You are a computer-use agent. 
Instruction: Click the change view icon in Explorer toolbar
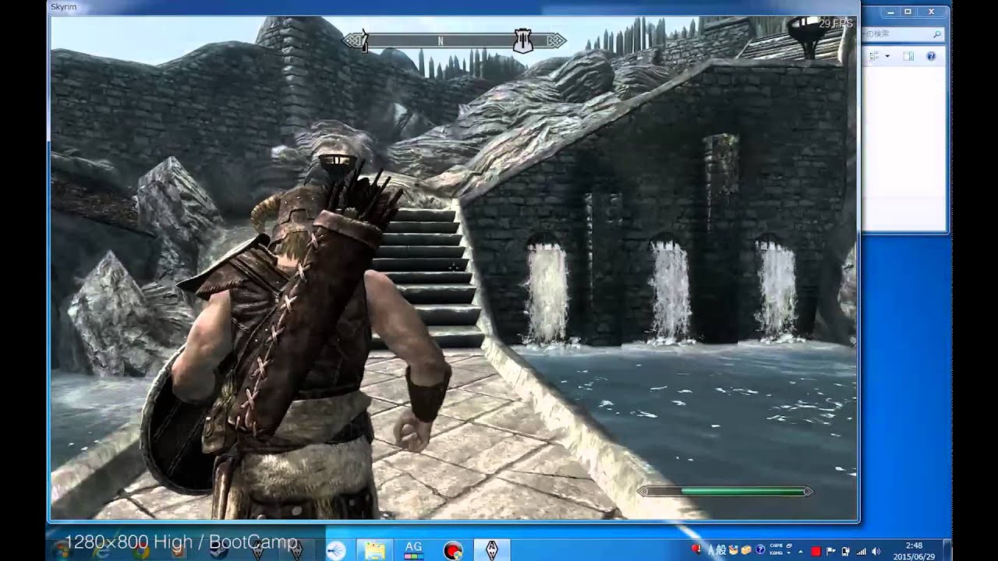[874, 56]
